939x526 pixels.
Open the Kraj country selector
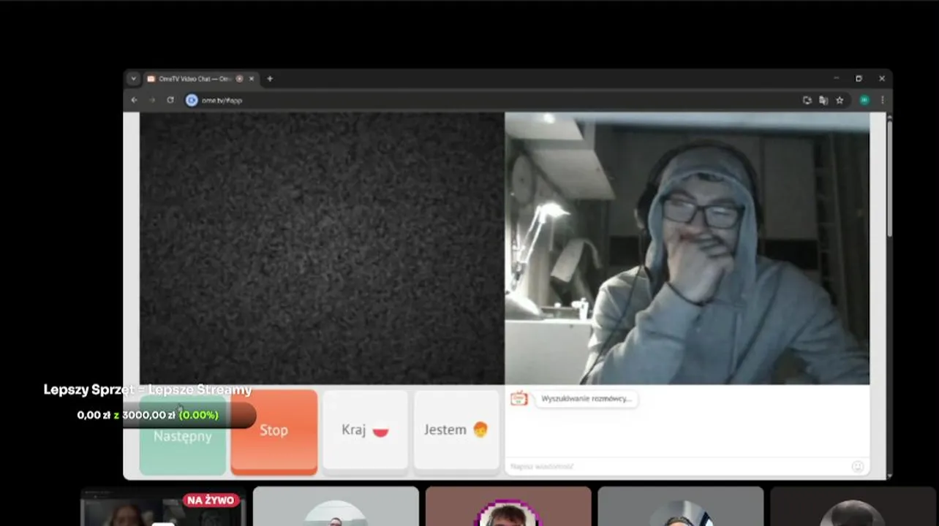coord(366,430)
